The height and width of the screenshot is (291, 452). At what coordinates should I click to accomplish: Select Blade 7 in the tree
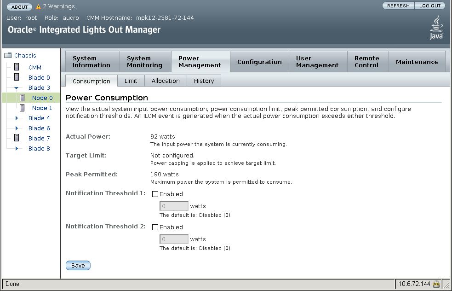pyautogui.click(x=39, y=138)
